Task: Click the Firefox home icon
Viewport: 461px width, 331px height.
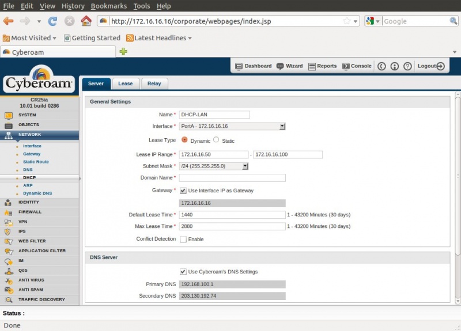Action: click(86, 21)
